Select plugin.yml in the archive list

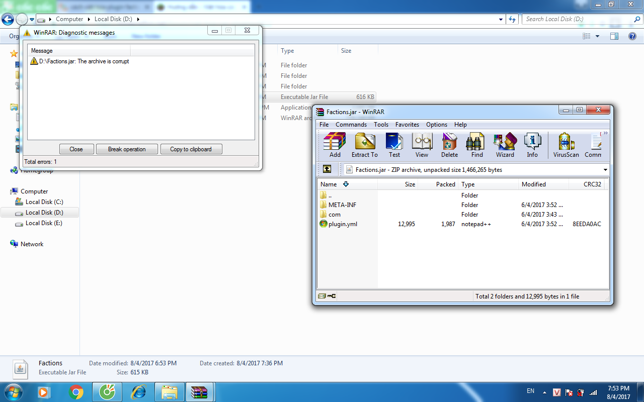tap(343, 224)
